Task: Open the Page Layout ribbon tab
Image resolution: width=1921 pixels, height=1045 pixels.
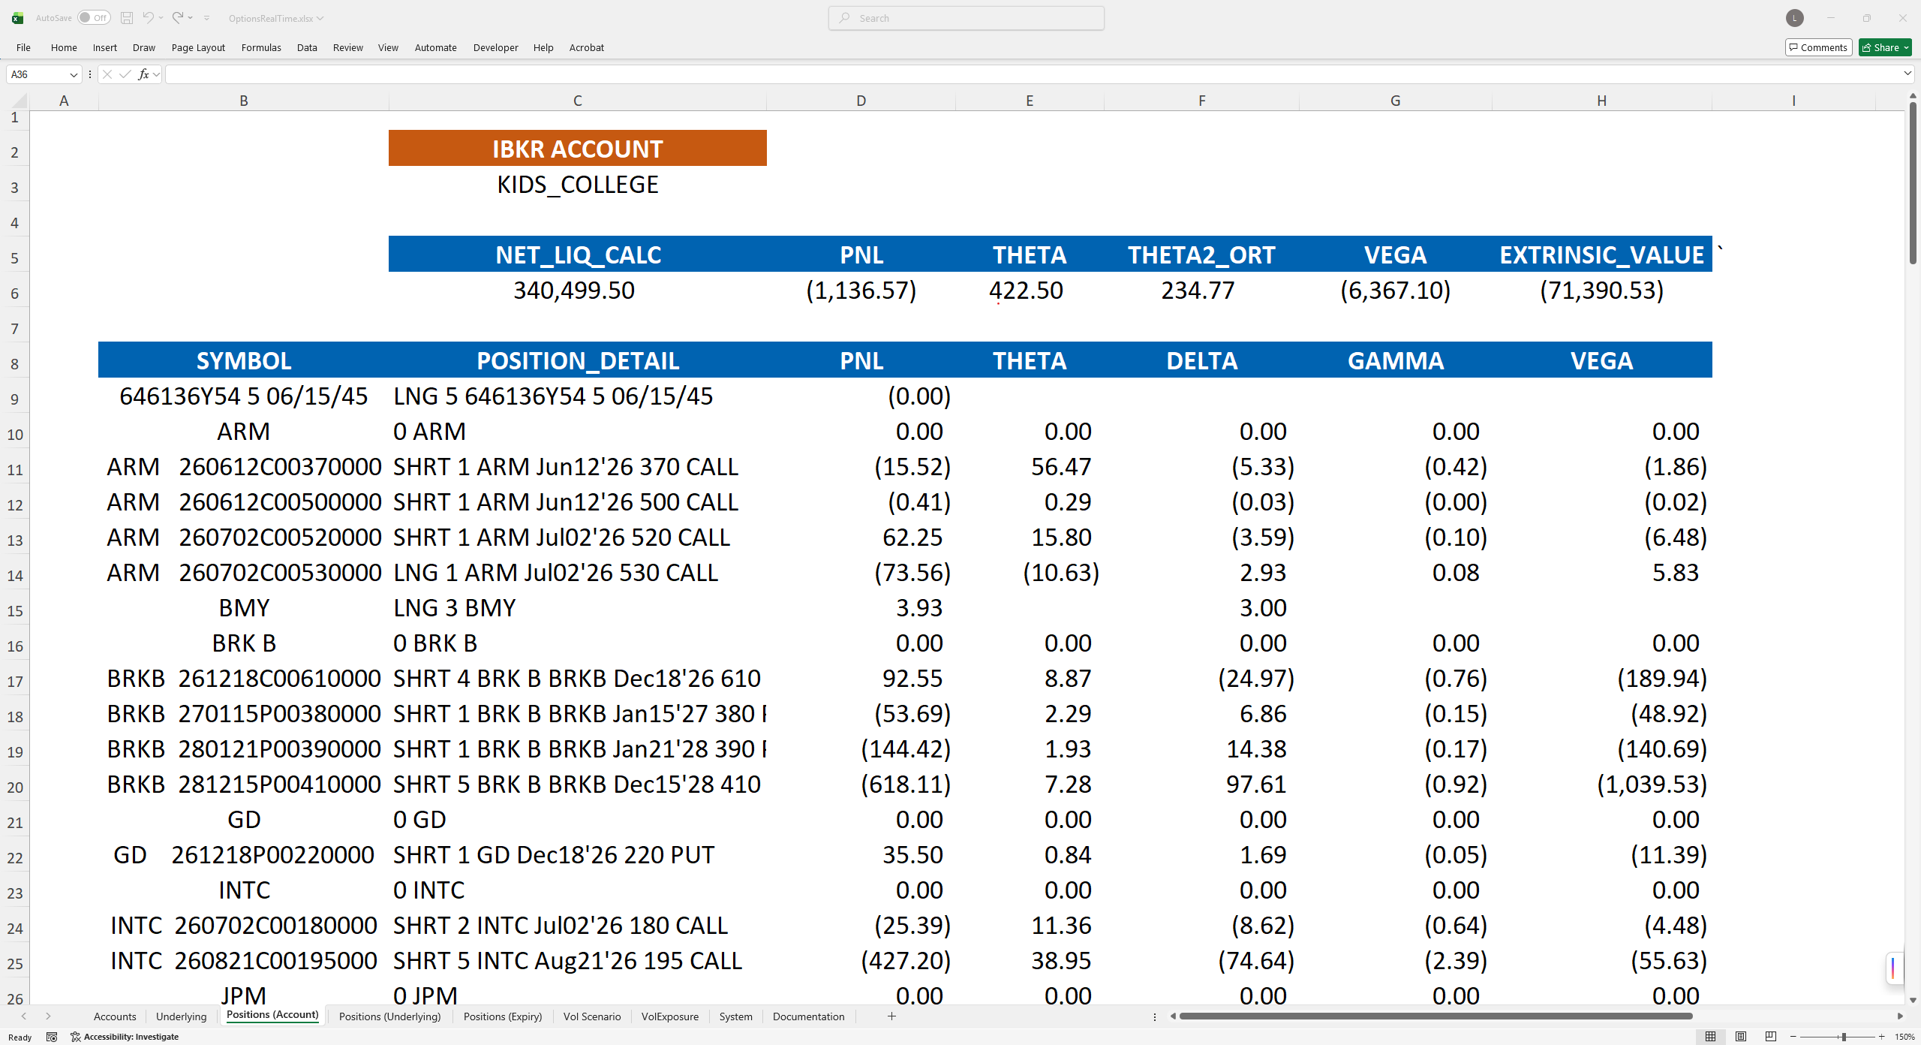Action: (198, 47)
